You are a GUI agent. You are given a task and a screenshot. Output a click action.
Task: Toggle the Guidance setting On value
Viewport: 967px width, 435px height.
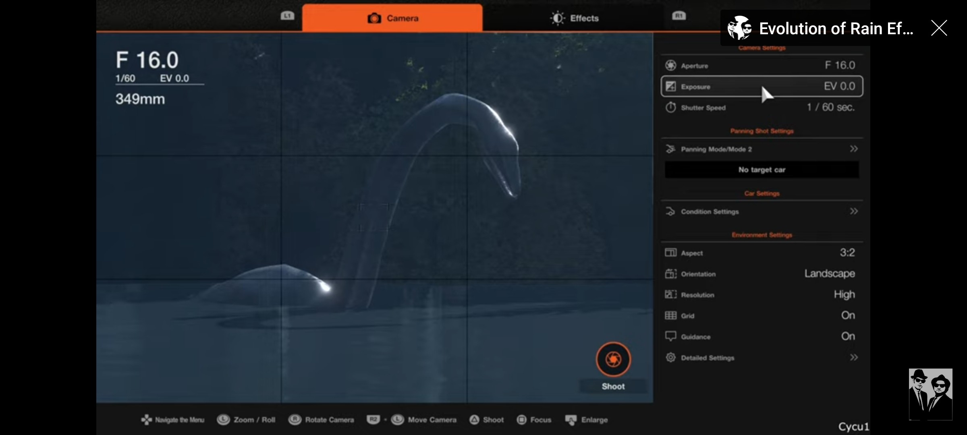tap(848, 336)
